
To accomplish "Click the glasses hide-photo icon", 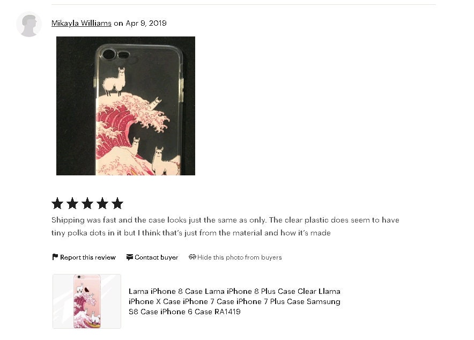I will pyautogui.click(x=192, y=257).
